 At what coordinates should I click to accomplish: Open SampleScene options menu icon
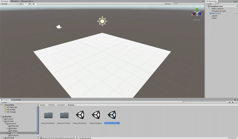(237, 6)
